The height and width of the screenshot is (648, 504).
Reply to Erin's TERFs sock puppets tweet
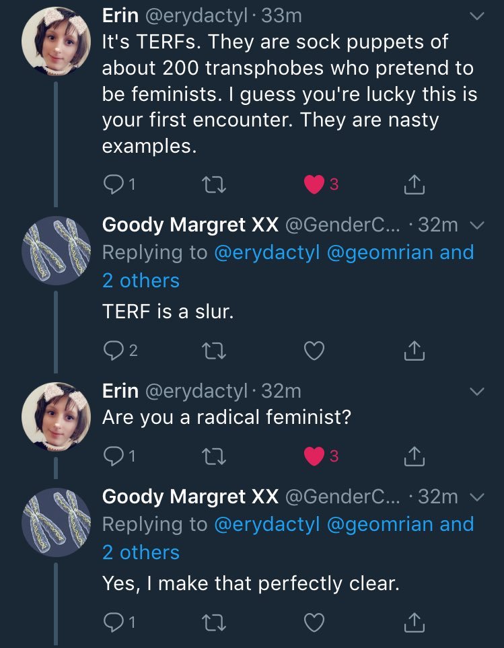coord(112,184)
